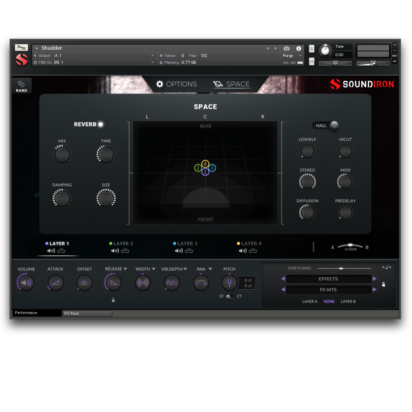The height and width of the screenshot is (412, 412).
Task: Click the Layer 4 speaker icon
Action: tap(243, 251)
